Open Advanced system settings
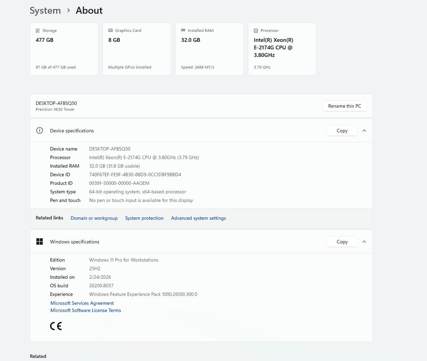The height and width of the screenshot is (361, 427). point(198,218)
